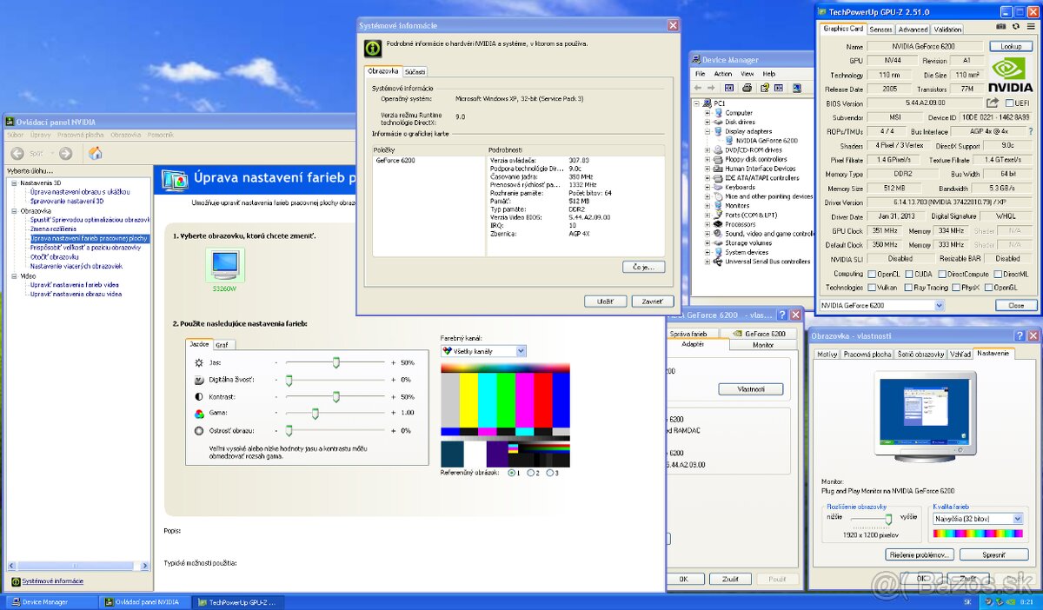Open the Súčasti tab in Systémové informácie
Screen dimensions: 1043x610
click(x=415, y=71)
